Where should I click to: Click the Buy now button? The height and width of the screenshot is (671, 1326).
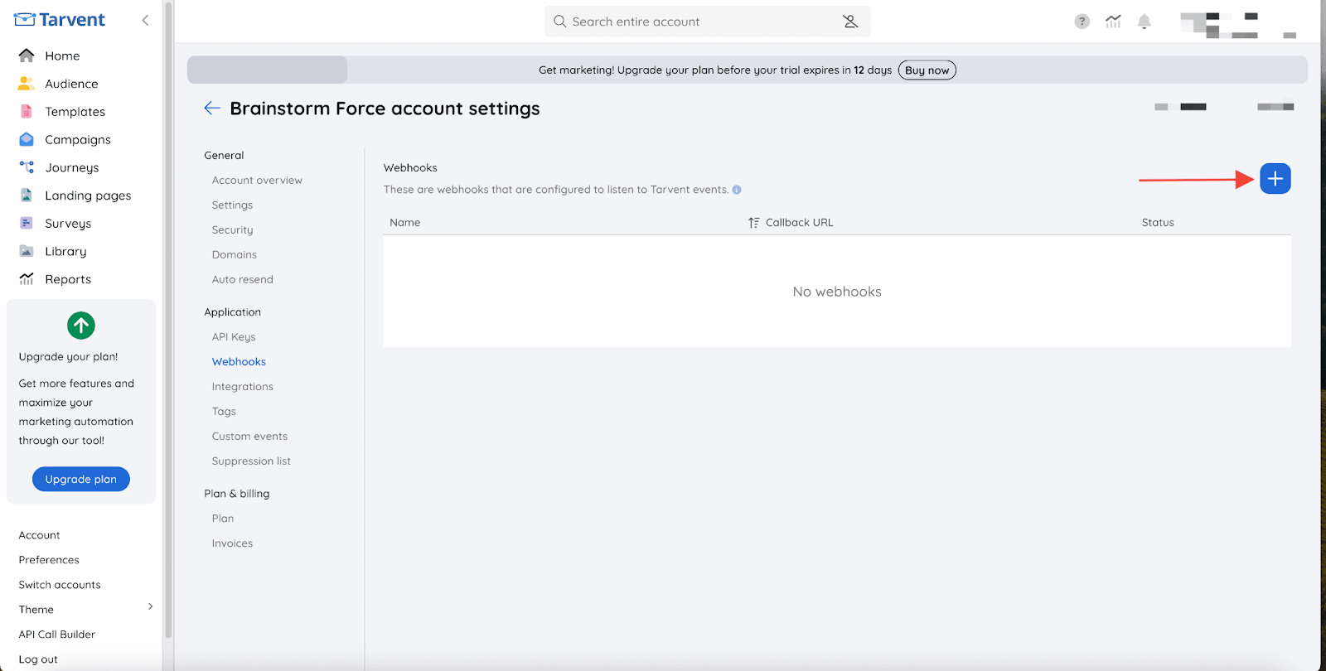[x=927, y=70]
